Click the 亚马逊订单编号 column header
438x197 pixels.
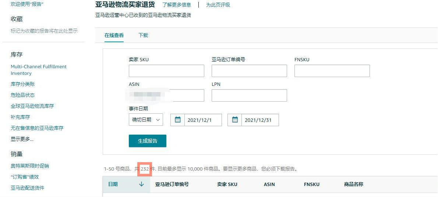tap(172, 184)
